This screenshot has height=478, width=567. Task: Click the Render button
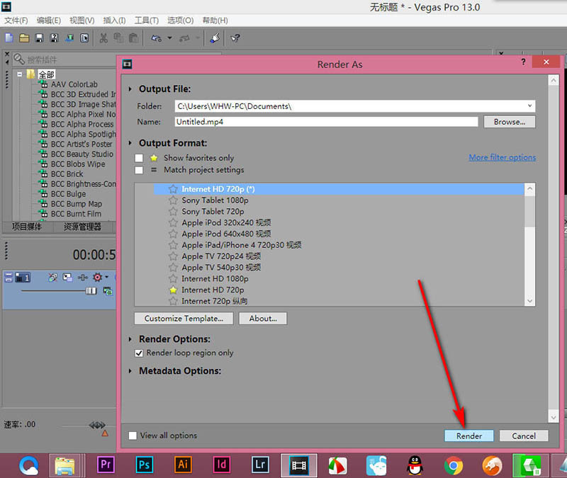(x=469, y=436)
